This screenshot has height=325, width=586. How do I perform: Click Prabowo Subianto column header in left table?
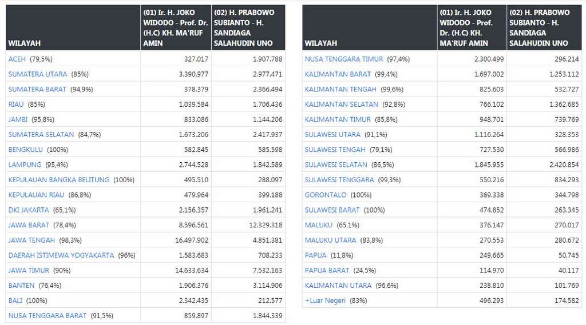pyautogui.click(x=248, y=27)
